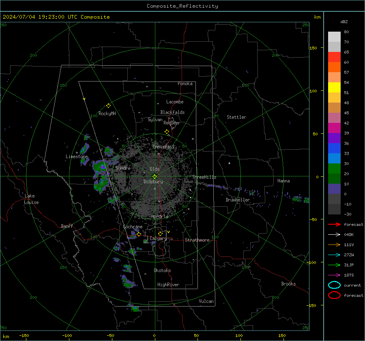Screen dimensions: 365x341
Task: Pick the bright green swatch below 30 dBZ
Action: (x=334, y=169)
